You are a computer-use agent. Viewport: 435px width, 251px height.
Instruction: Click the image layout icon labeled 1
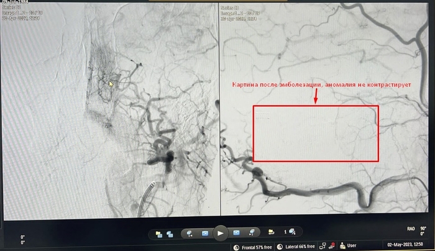click(x=290, y=232)
